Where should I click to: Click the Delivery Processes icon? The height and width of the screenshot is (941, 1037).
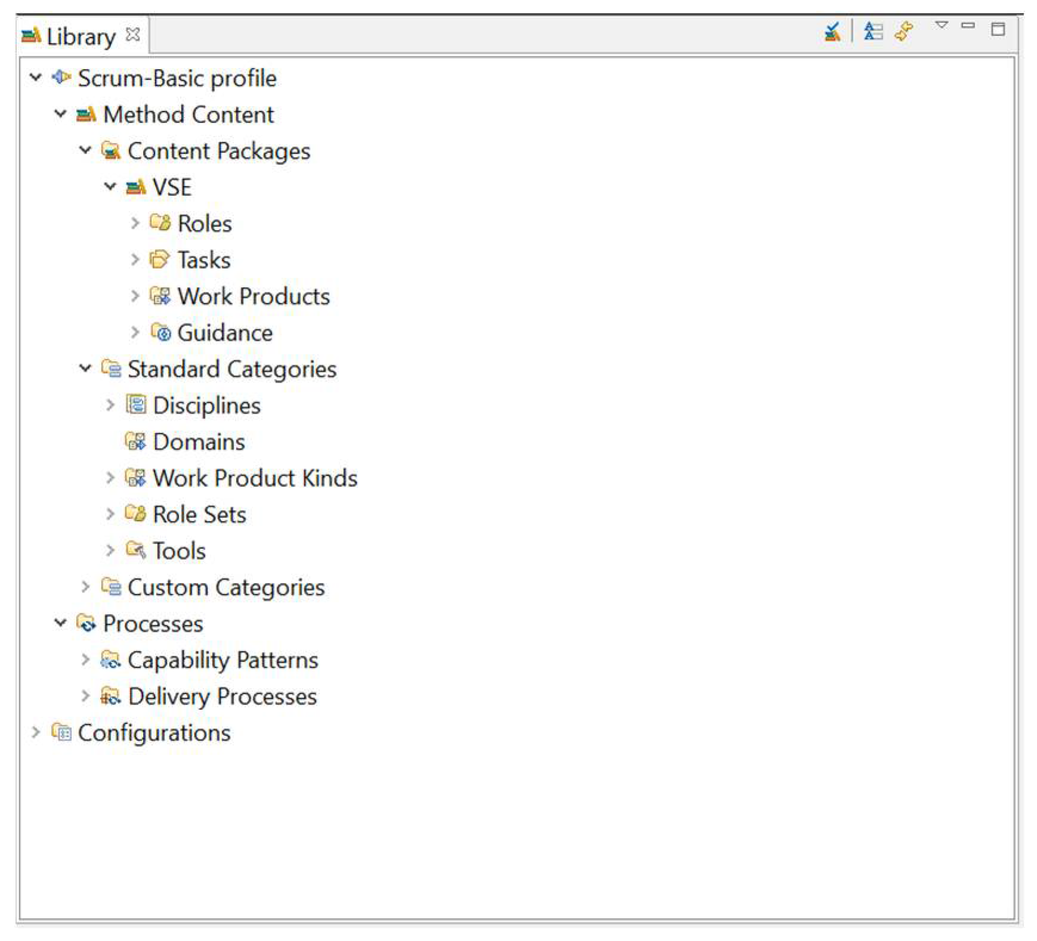point(110,695)
